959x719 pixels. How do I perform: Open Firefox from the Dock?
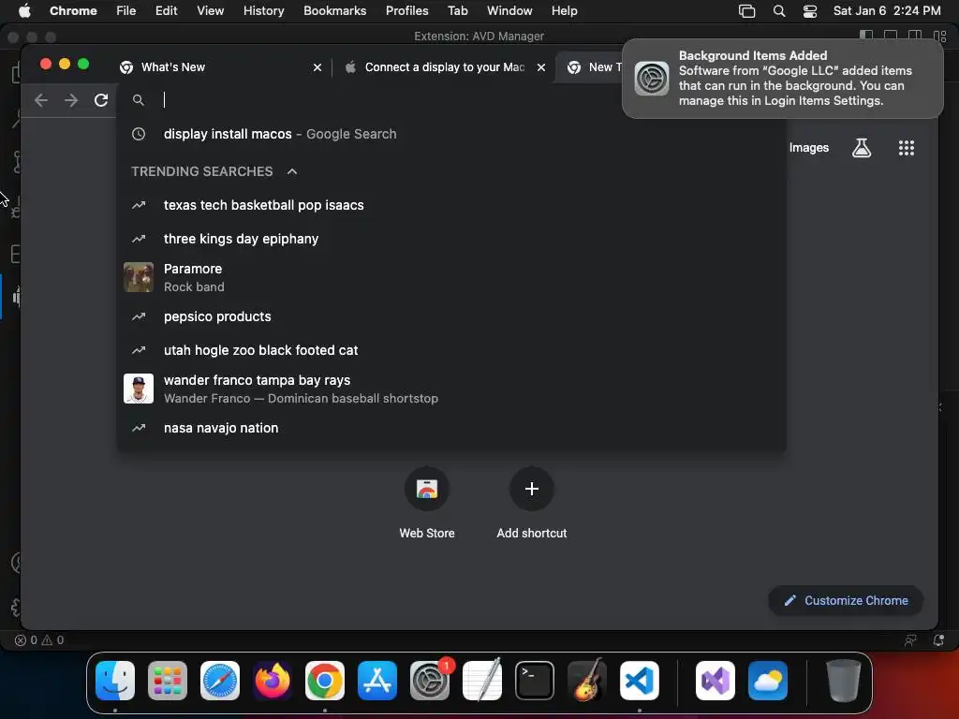[273, 681]
